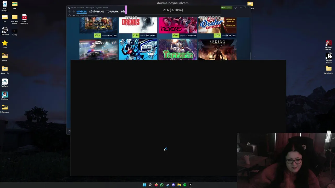Open the -30% $12.59 USD game card

point(177,27)
